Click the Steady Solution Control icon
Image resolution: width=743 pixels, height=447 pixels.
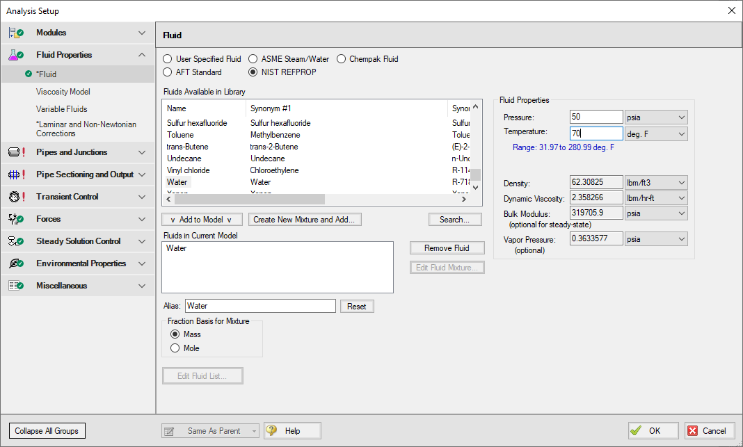click(16, 241)
